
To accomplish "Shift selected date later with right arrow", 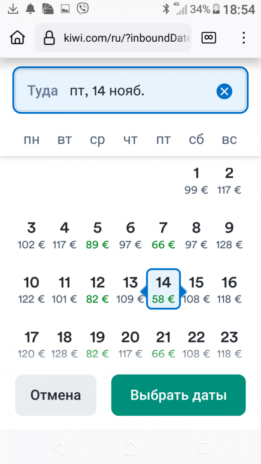I will 184,292.
